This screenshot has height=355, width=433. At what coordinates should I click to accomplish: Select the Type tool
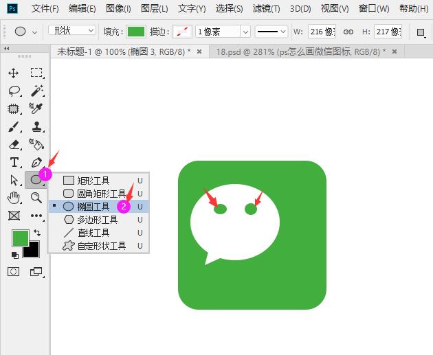14,162
